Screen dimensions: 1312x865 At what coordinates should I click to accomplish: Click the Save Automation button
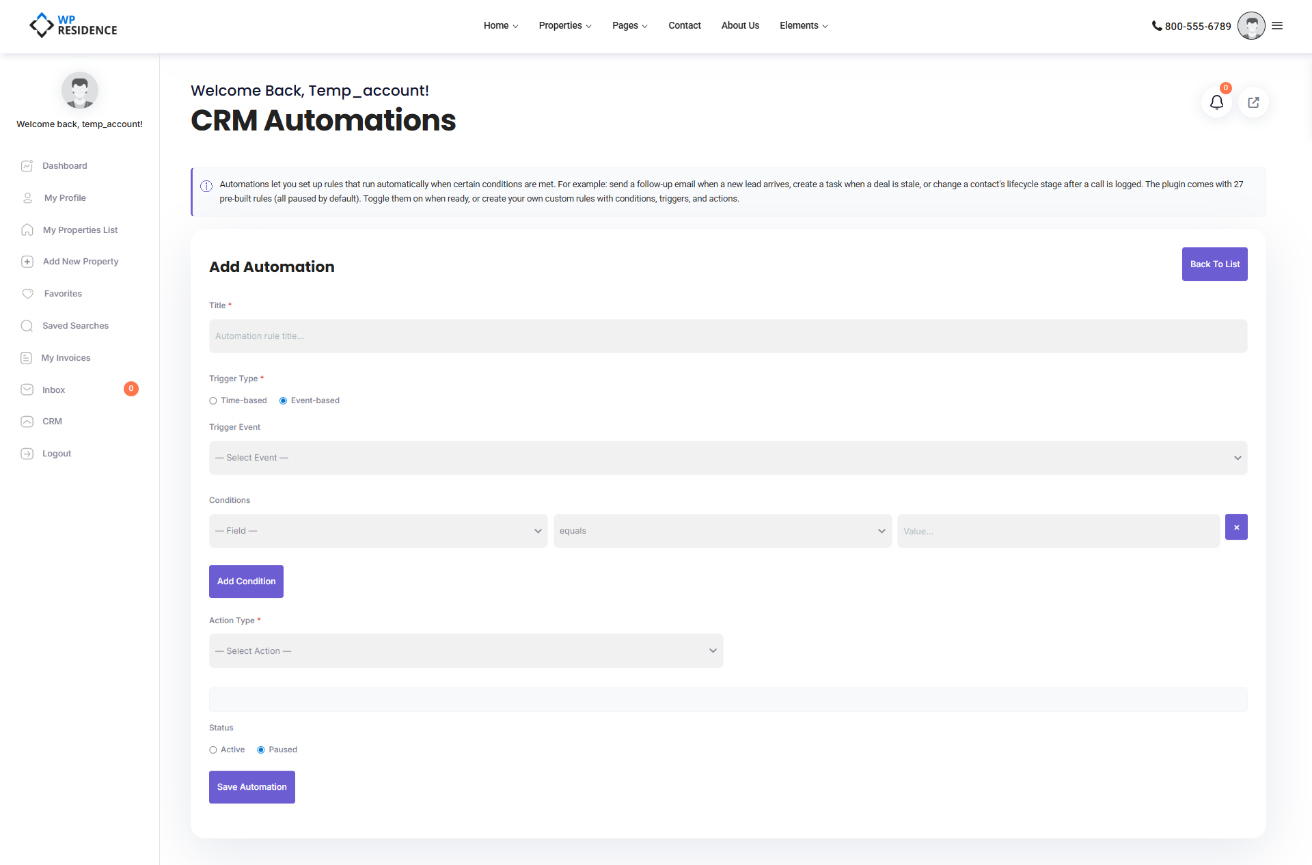coord(251,787)
